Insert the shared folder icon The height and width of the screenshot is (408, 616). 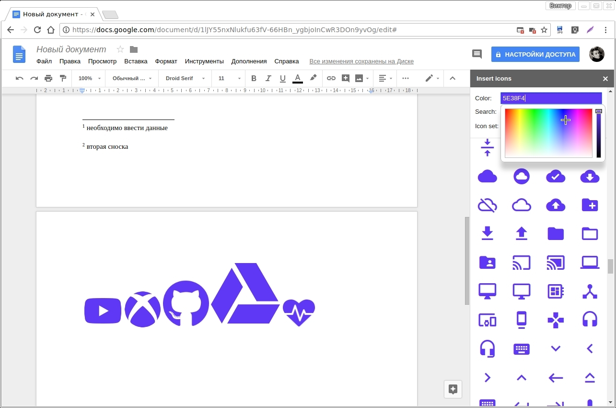tap(488, 262)
